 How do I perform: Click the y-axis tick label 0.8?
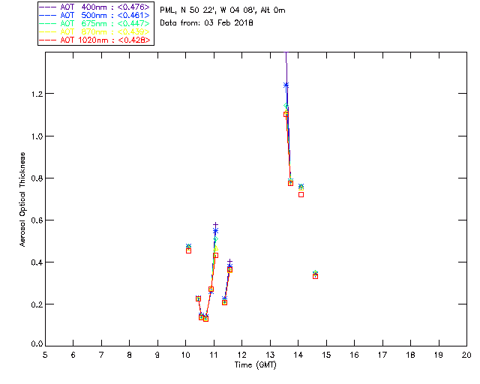click(x=37, y=178)
